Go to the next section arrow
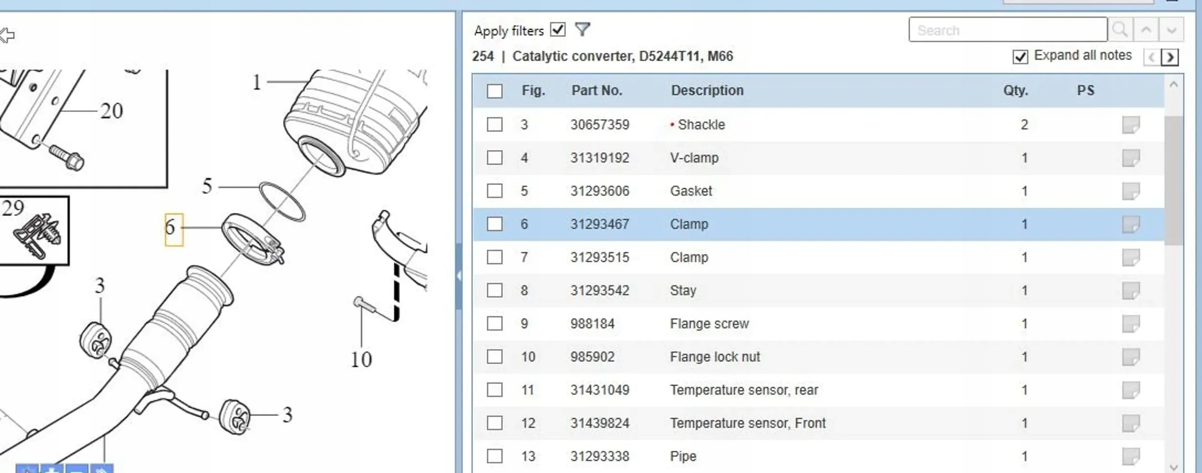The width and height of the screenshot is (1202, 473). 1170,57
